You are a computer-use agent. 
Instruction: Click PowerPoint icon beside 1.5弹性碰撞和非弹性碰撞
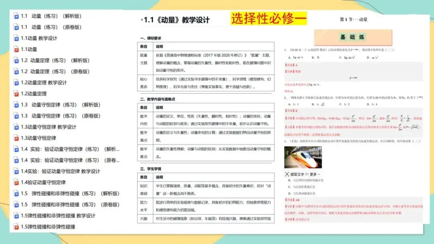16,227
